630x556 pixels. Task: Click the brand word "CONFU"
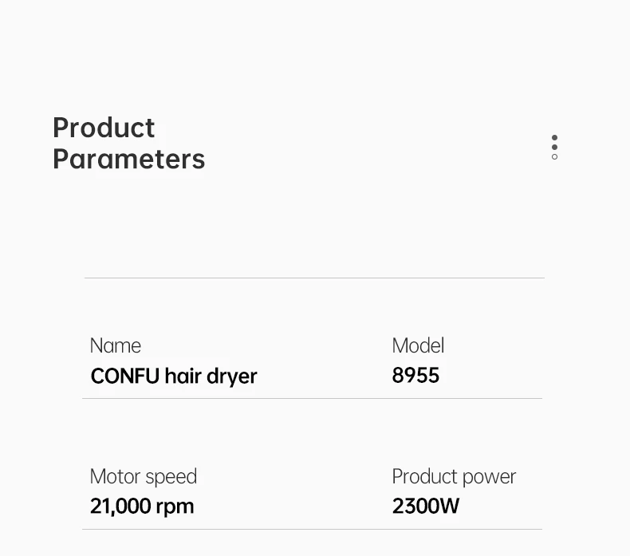click(x=125, y=376)
